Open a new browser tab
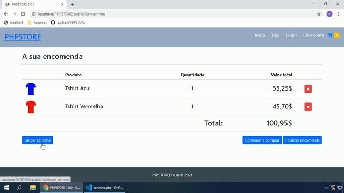 73,4
